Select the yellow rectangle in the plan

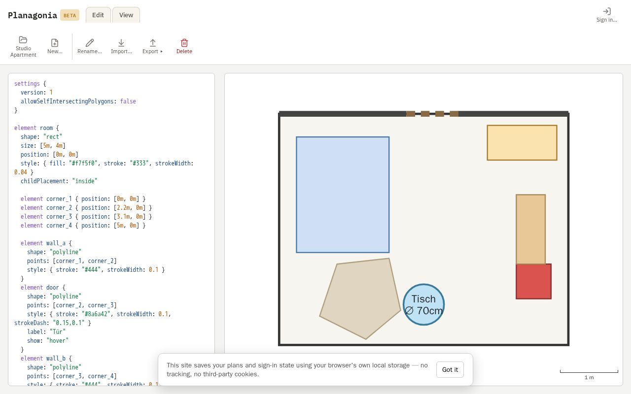click(x=522, y=143)
